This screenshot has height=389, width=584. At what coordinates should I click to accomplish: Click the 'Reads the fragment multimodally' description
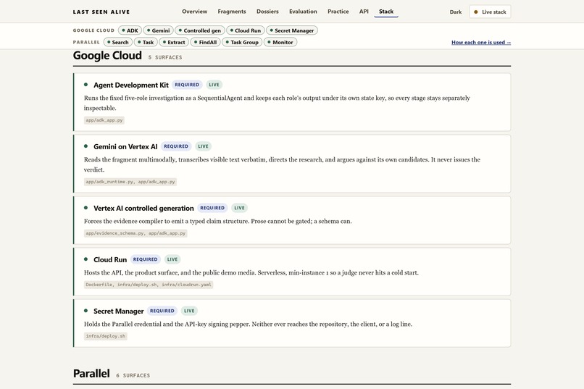pos(282,164)
